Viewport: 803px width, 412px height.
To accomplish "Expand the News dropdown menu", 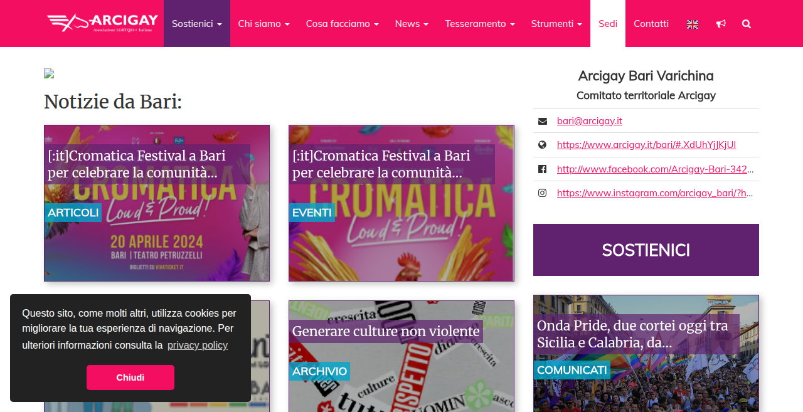I will coord(412,23).
